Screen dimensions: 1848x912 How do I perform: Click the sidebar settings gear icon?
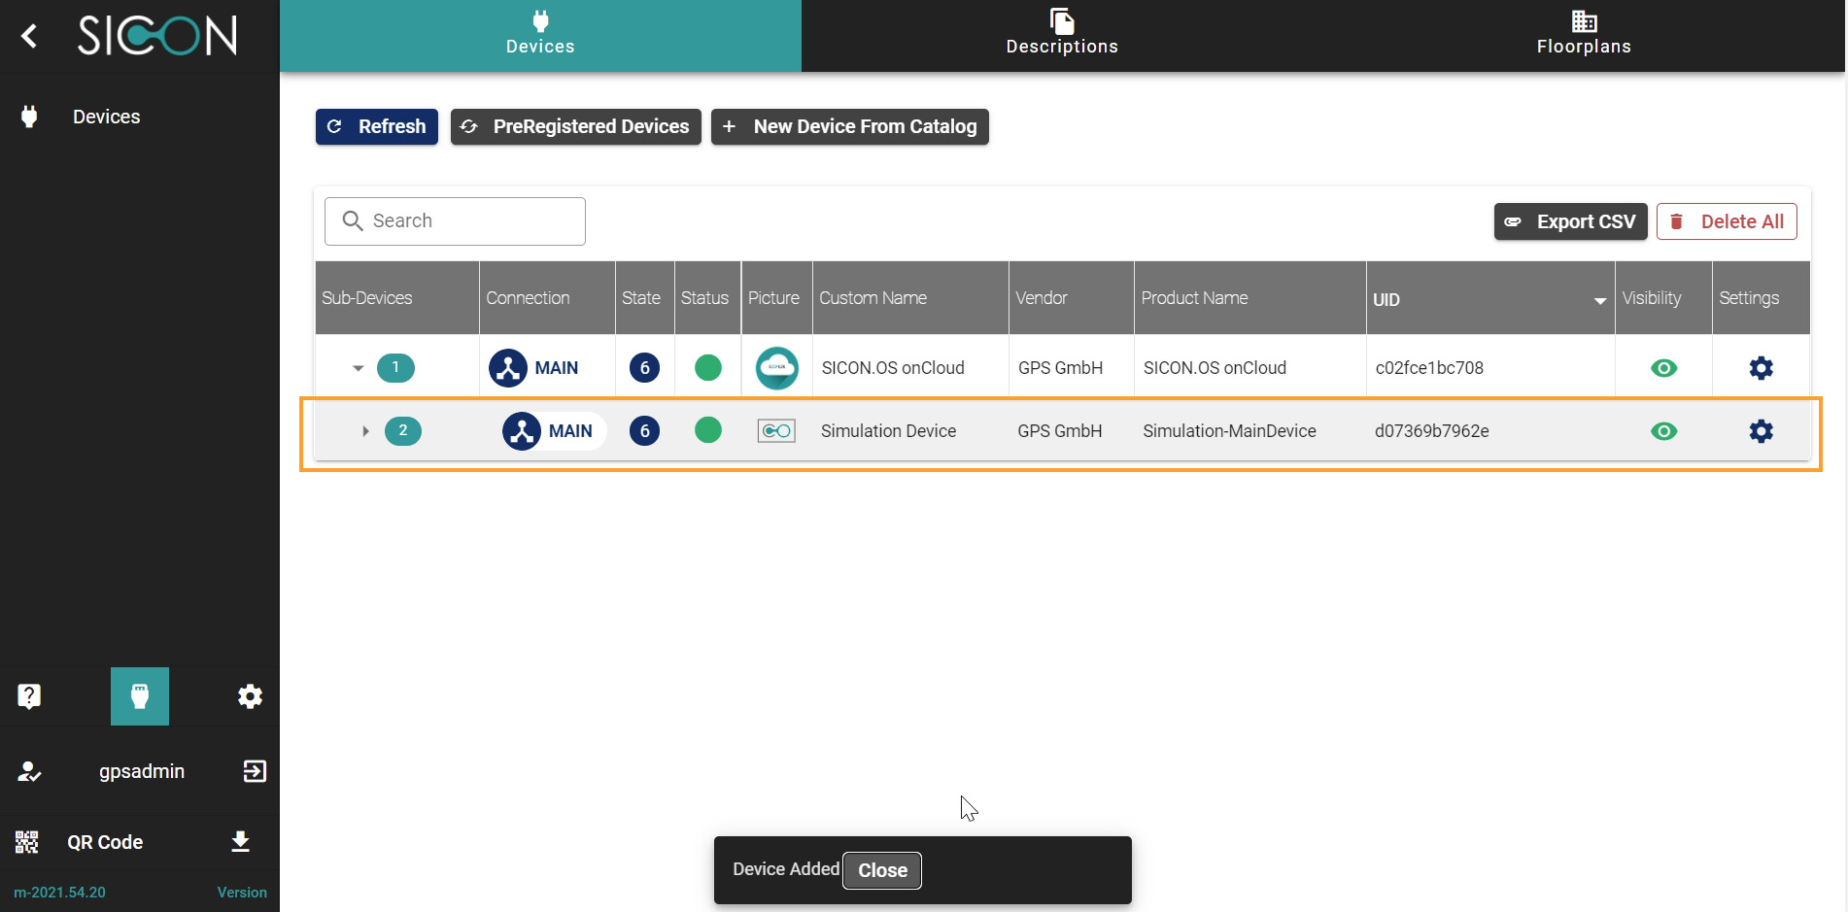click(250, 695)
